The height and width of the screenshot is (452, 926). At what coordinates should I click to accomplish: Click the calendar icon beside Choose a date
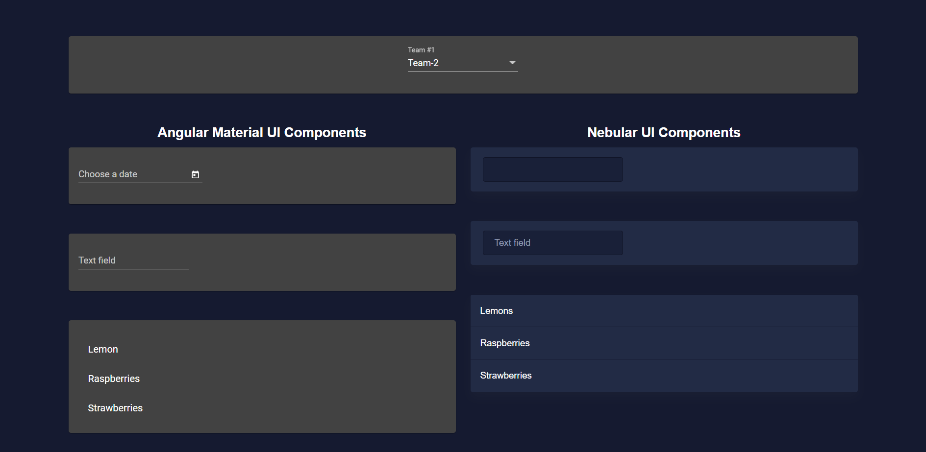196,174
